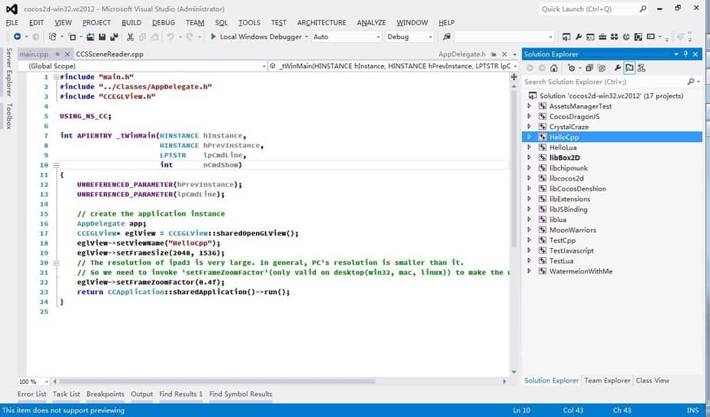Toggle auto-hide pin on Solution Explorer
710x417 pixels.
click(x=686, y=54)
